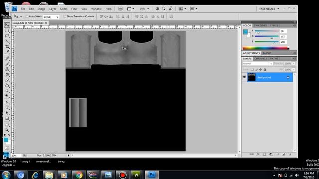
Task: Select the History Brush tool
Action: pos(7,75)
